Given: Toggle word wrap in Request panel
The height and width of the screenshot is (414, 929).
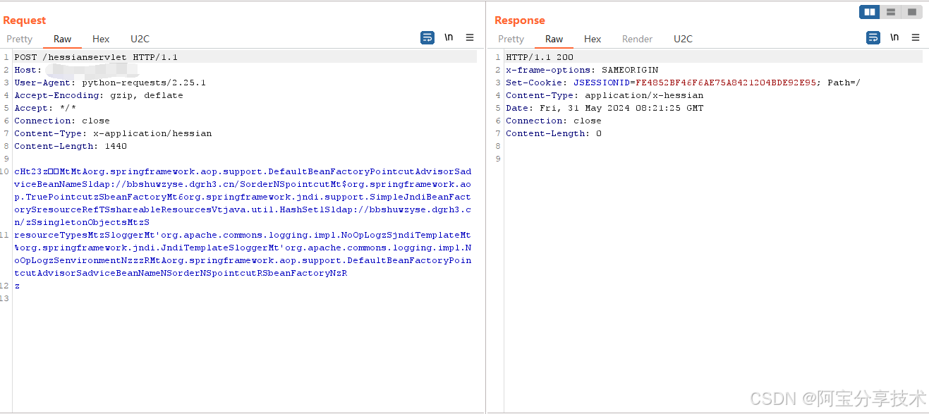Looking at the screenshot, I should point(427,38).
